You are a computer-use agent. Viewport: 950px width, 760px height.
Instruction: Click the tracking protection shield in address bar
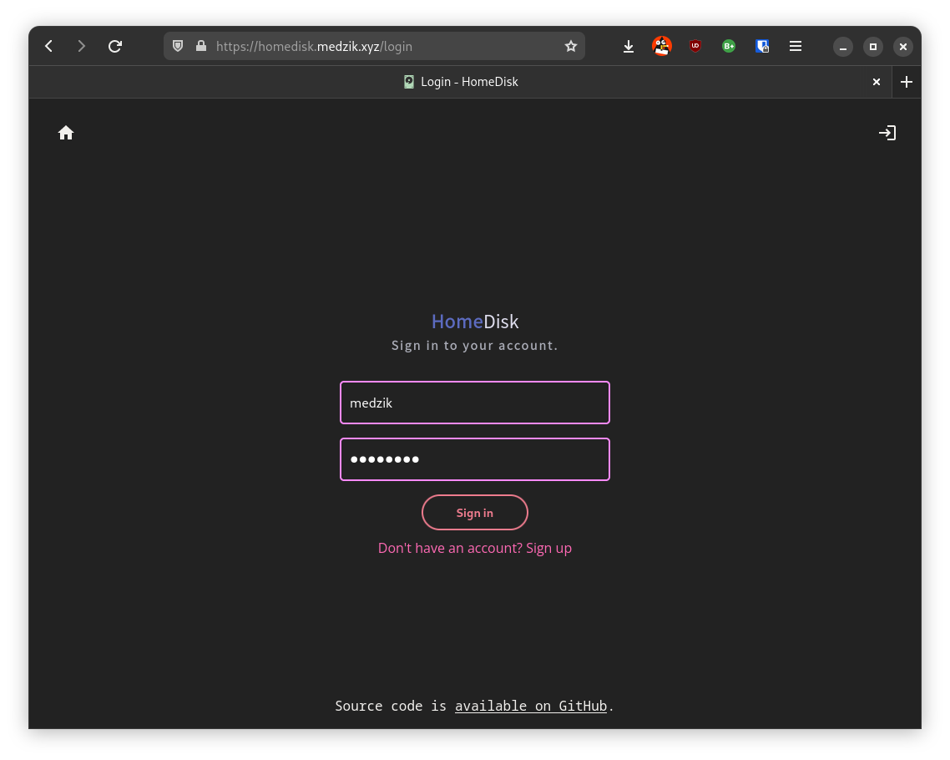[178, 46]
